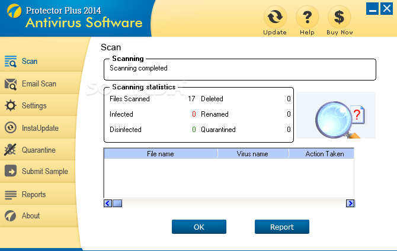397x251 pixels.
Task: Select InstaUpdate in the sidebar
Action: 40,128
